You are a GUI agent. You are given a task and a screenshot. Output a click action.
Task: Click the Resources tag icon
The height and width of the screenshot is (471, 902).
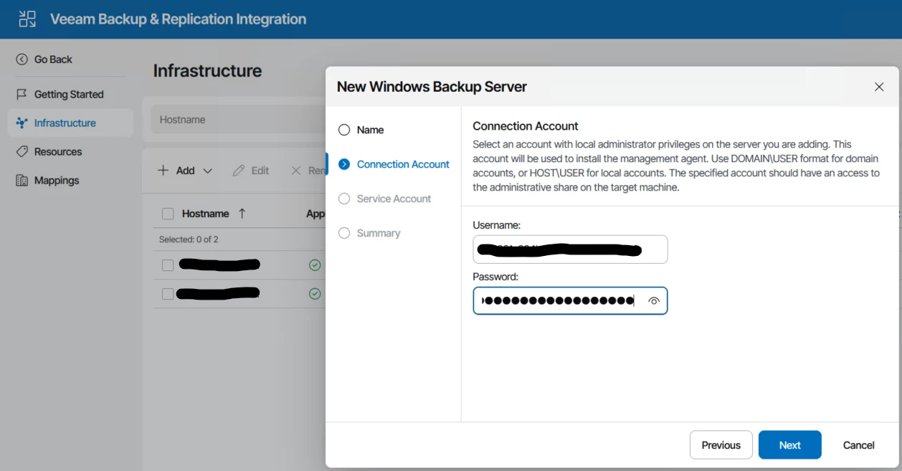click(x=22, y=151)
